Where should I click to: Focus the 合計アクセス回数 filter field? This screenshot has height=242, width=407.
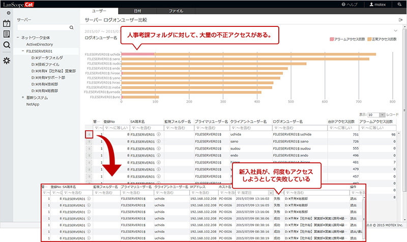coord(343,128)
